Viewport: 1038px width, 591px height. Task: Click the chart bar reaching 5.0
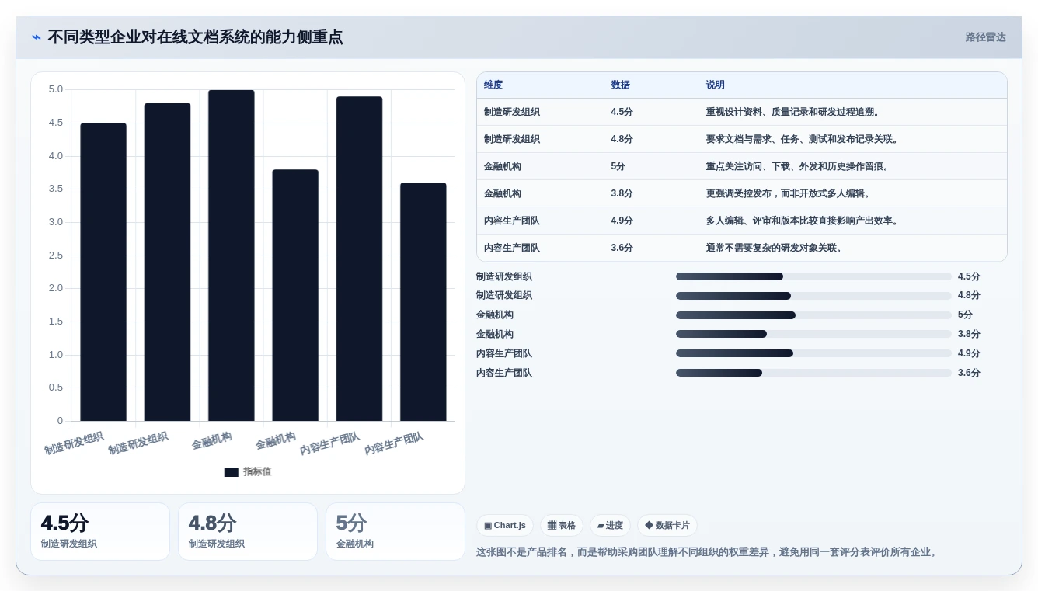tap(232, 256)
